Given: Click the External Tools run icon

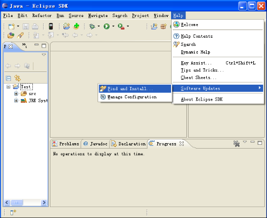Looking at the screenshot, I should pos(121,26).
